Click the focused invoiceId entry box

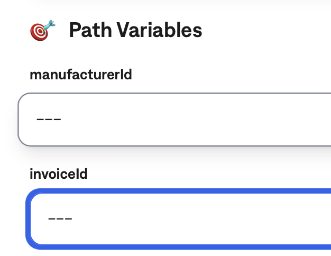tap(180, 218)
